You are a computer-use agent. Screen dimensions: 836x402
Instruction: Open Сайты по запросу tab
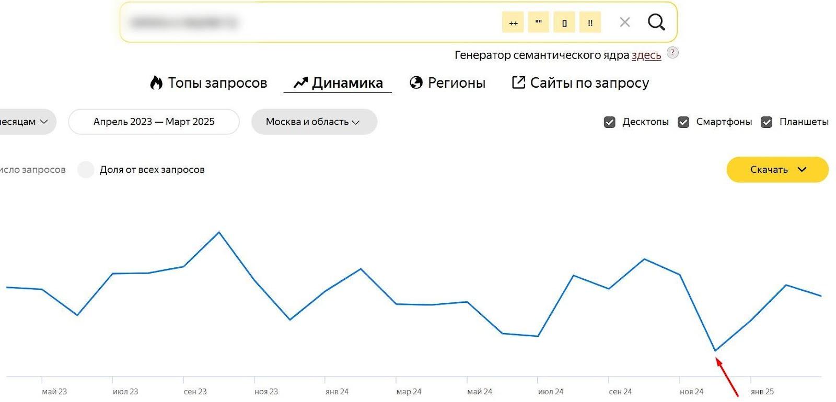pyautogui.click(x=580, y=83)
